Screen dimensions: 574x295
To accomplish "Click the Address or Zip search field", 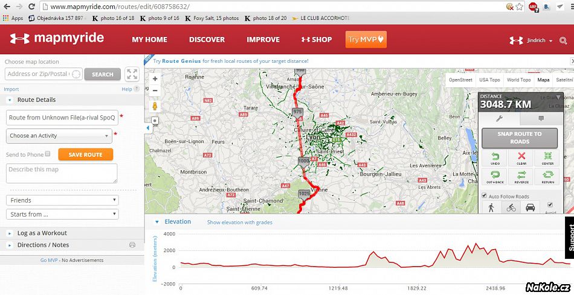I will tap(44, 74).
